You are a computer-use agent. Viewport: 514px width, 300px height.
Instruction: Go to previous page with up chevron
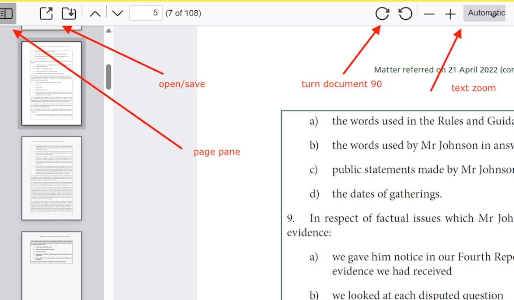95,13
